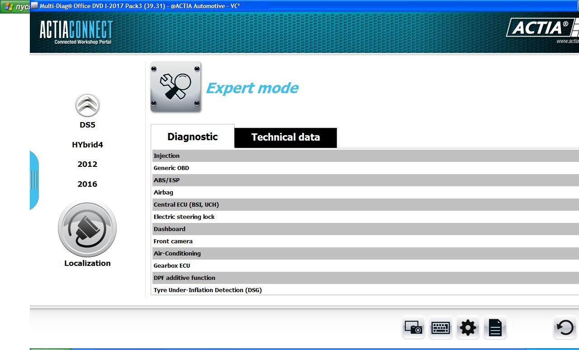
Task: Select the Injection row
Action: point(365,156)
